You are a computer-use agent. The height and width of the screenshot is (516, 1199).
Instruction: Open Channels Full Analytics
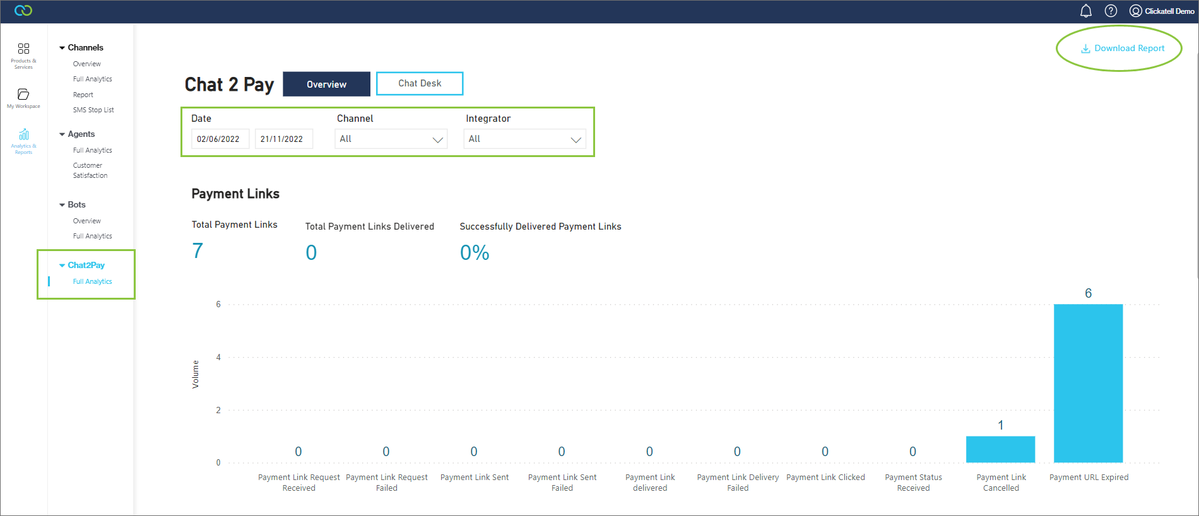(93, 79)
